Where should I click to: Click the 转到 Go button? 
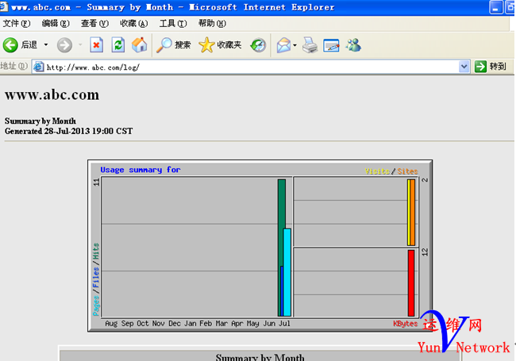491,67
